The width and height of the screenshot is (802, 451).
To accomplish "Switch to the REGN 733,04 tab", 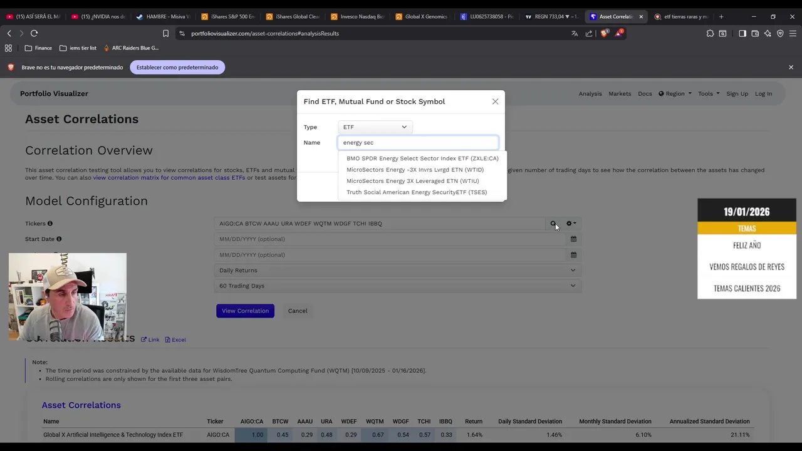I will pyautogui.click(x=551, y=17).
